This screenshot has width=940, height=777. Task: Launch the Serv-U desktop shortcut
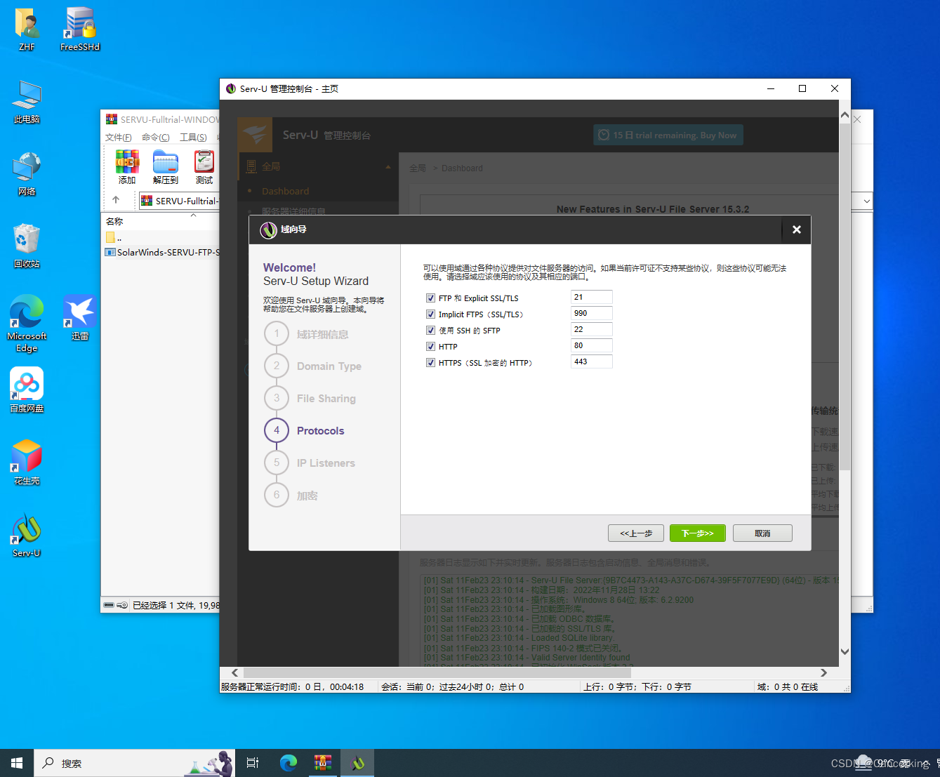pos(27,535)
